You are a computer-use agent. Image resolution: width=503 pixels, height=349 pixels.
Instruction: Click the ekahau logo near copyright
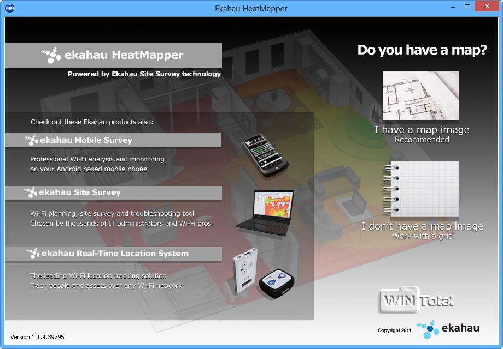coord(448,329)
